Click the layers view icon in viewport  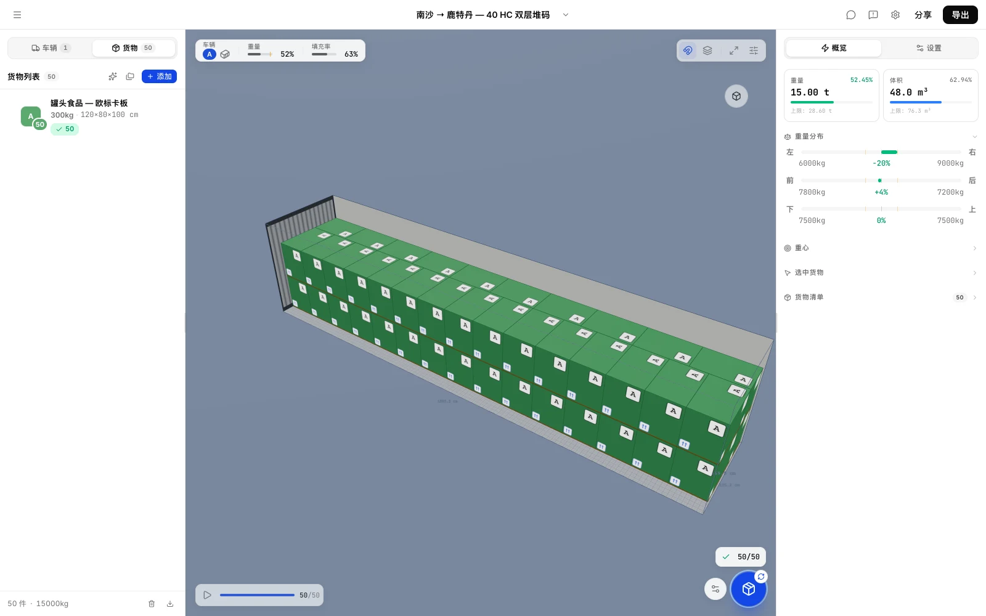click(707, 51)
